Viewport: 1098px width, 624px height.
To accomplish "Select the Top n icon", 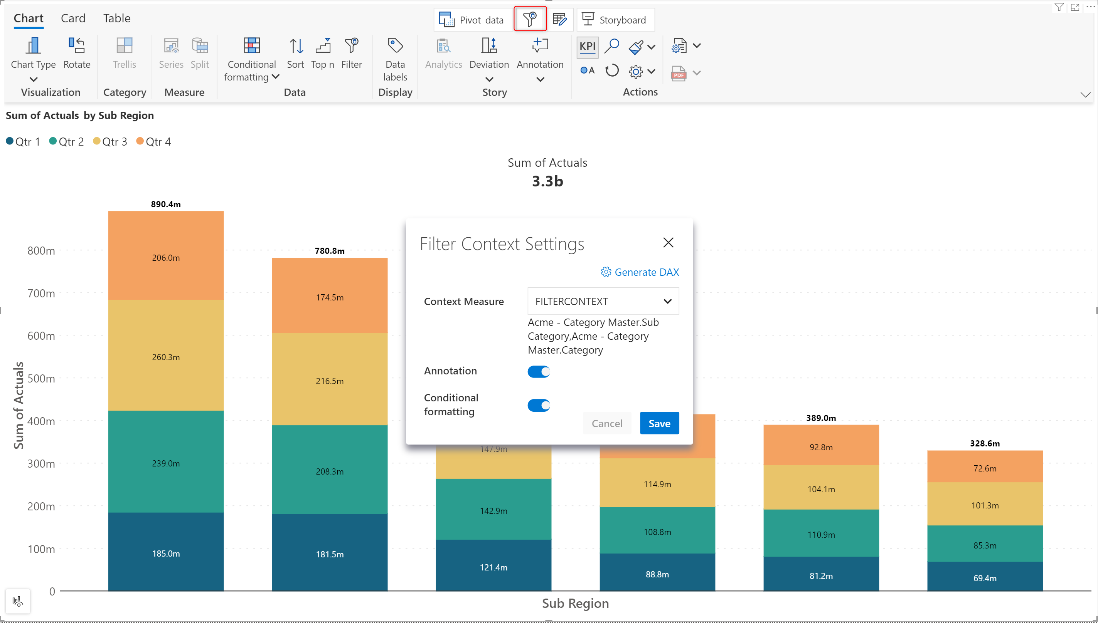I will [x=323, y=46].
